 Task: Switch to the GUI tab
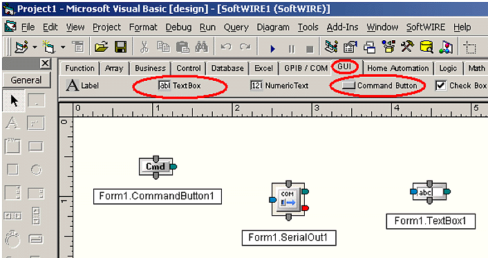tap(344, 66)
